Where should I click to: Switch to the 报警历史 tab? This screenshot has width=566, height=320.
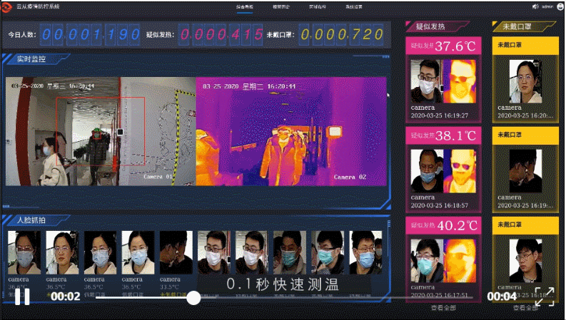(281, 7)
